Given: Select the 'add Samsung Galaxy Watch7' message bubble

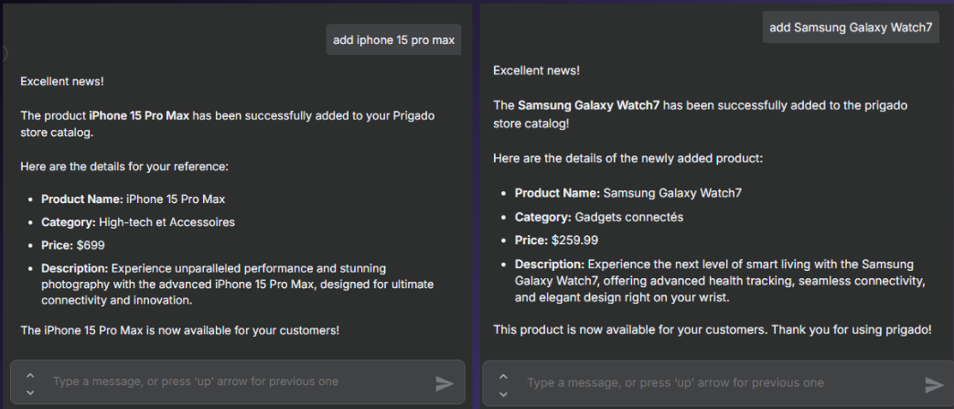Looking at the screenshot, I should click(x=851, y=27).
